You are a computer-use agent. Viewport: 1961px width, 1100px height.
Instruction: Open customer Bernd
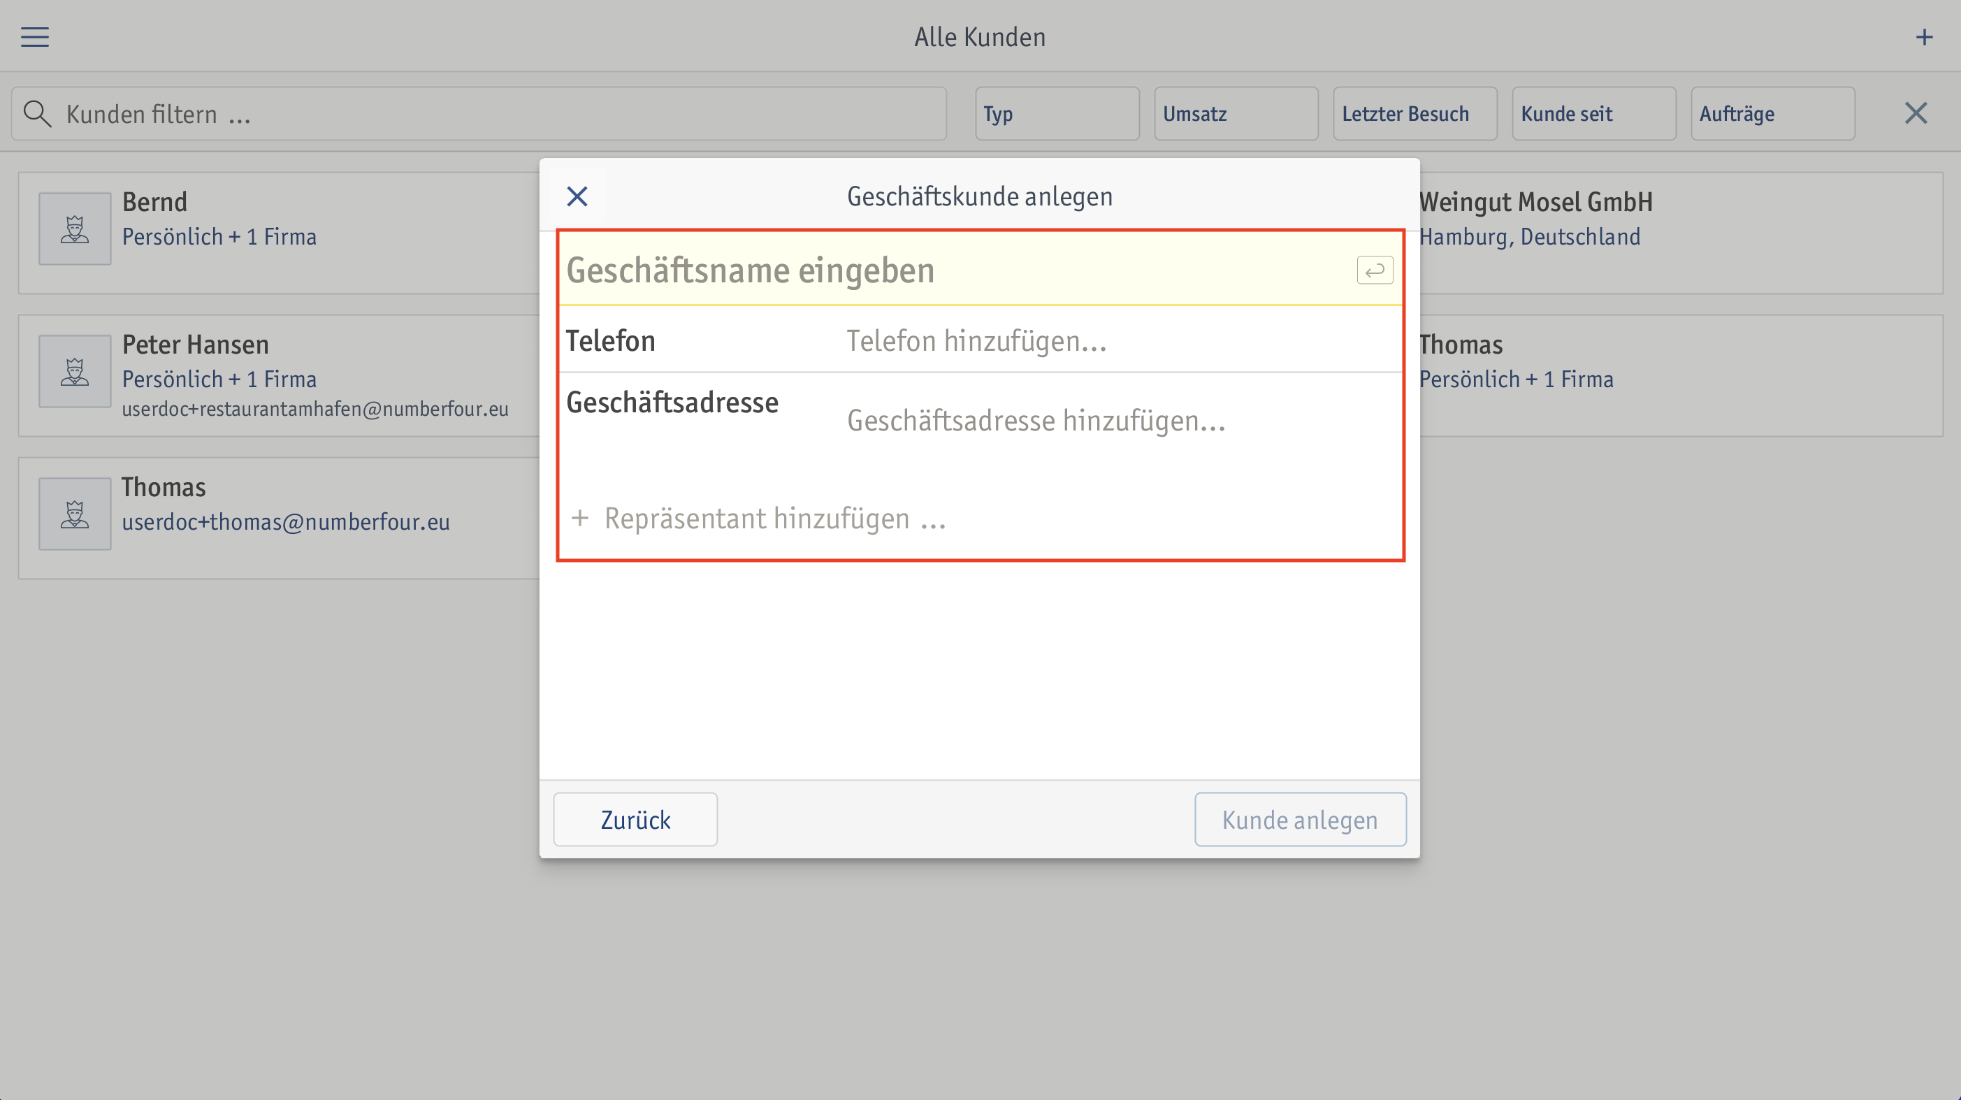(279, 233)
